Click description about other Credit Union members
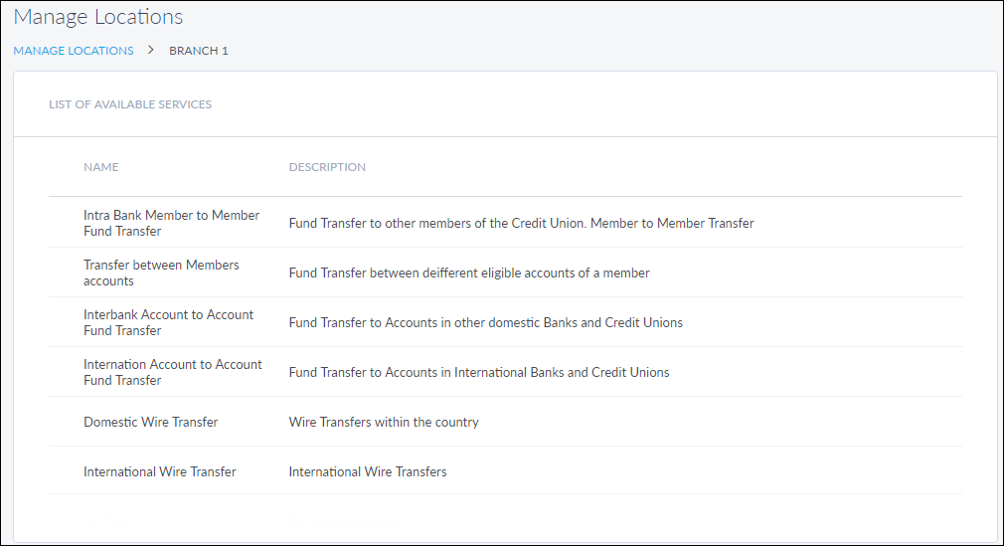1004x546 pixels. point(521,223)
